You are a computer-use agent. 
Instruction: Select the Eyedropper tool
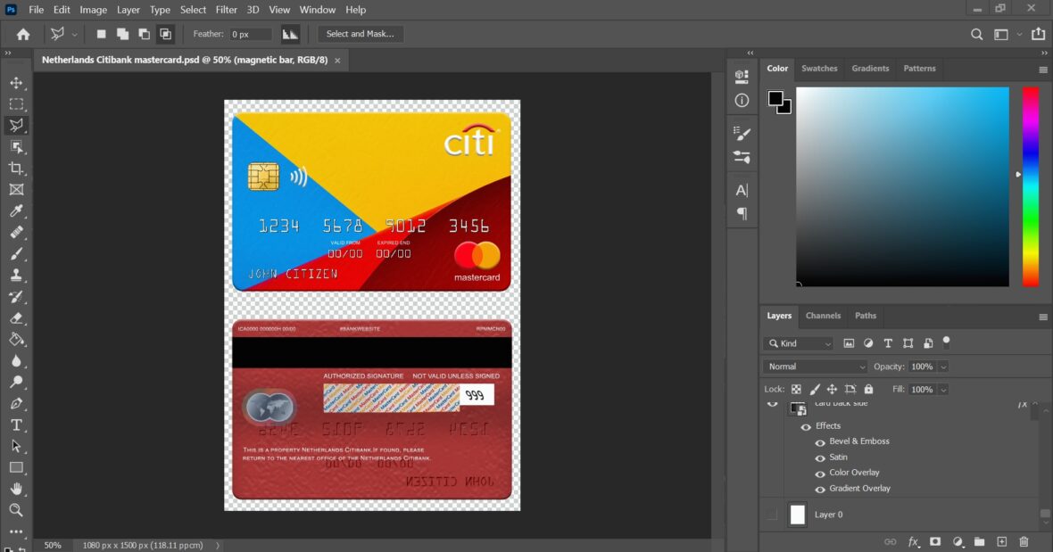pos(16,210)
